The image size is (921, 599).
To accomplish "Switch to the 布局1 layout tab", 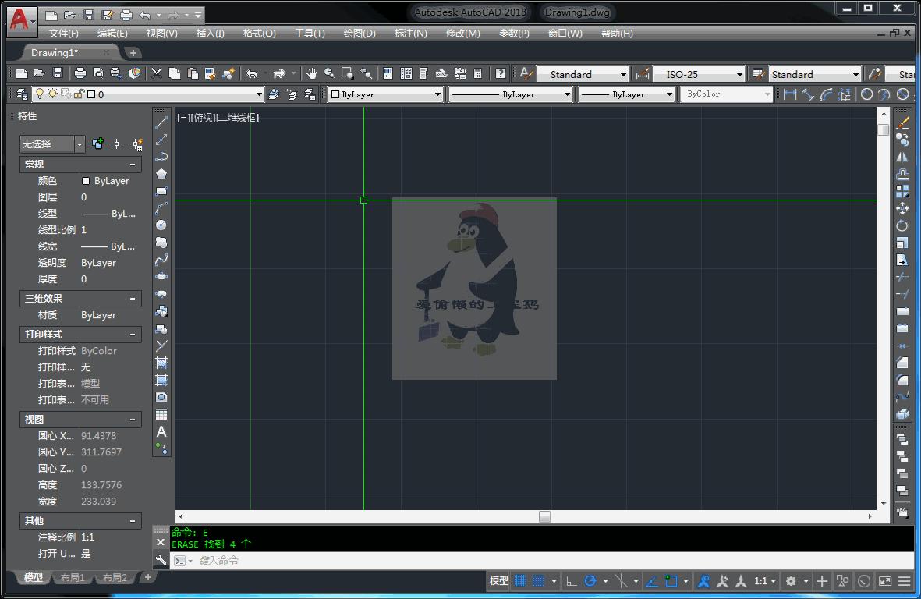I will tap(73, 578).
